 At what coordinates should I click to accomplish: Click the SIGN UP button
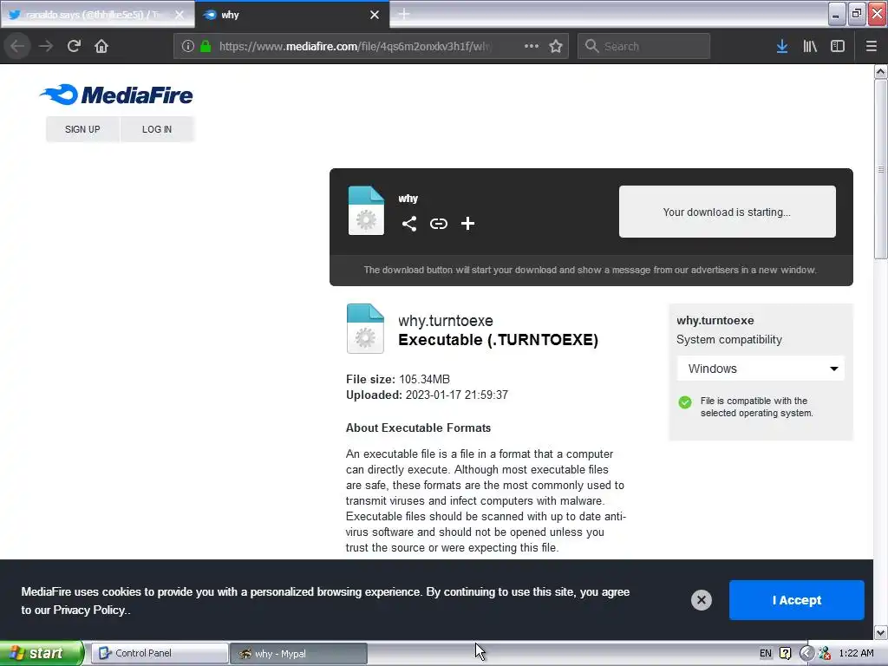point(82,129)
